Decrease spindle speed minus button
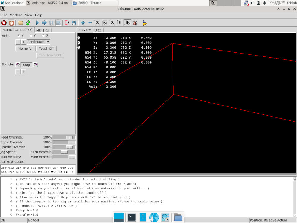Image resolution: width=297 pixels, height=223 pixels. click(x=18, y=72)
